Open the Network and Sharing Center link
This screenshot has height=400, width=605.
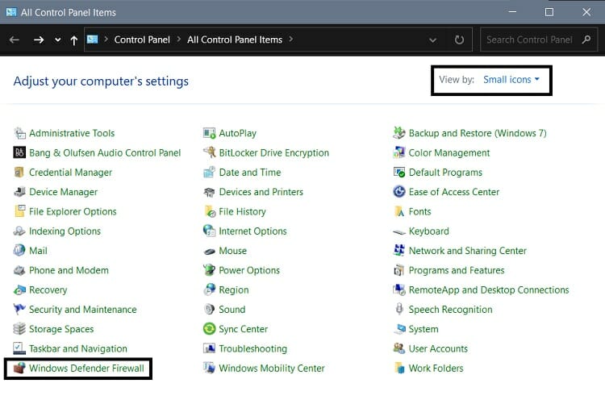tap(467, 251)
